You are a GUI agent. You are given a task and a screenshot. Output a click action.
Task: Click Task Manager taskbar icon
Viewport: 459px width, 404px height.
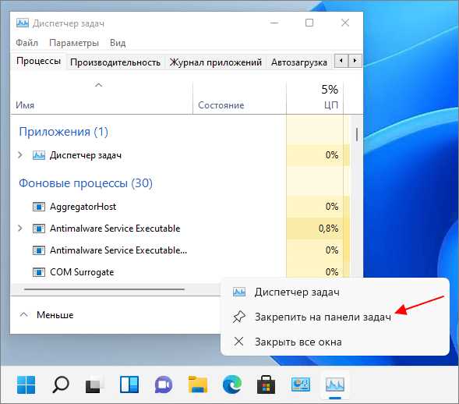[335, 385]
